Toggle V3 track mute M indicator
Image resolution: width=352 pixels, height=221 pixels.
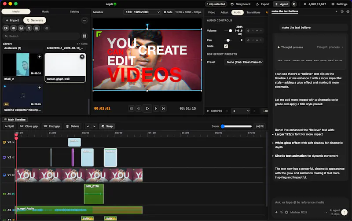[x=14, y=142]
